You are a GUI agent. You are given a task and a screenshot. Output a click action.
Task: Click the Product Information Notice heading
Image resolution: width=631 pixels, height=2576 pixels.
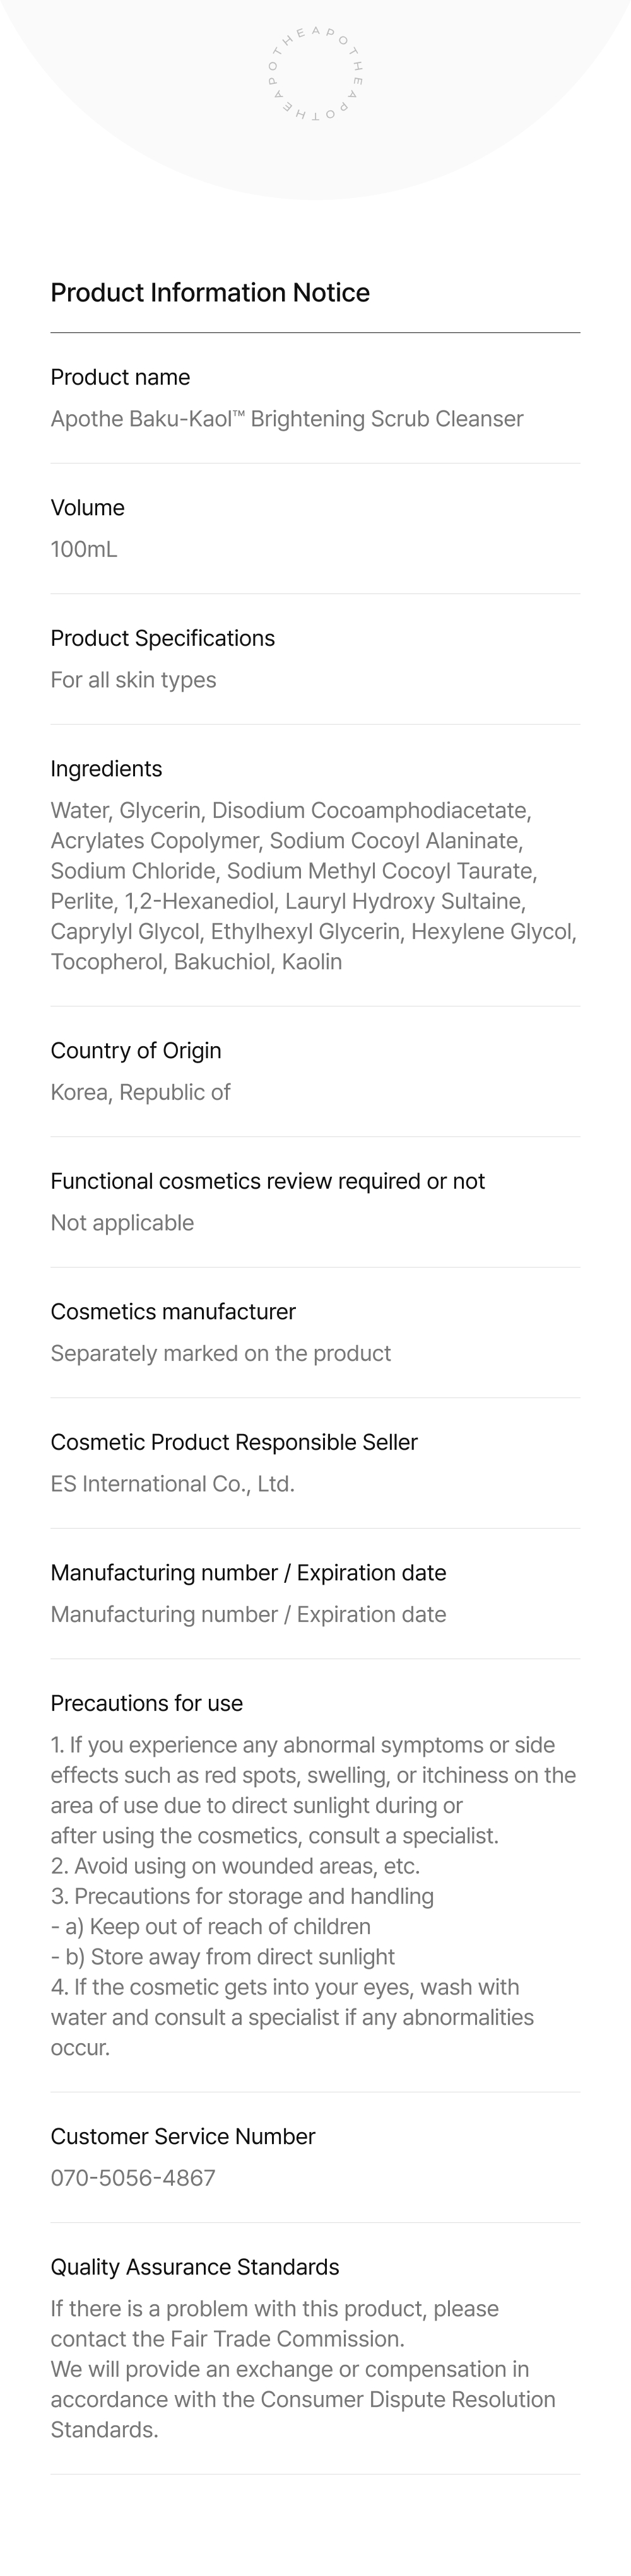pyautogui.click(x=210, y=293)
